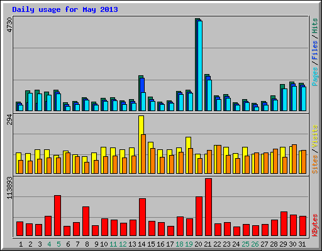Image resolution: width=322 pixels, height=251 pixels.
Task: Select the cyan Pages bar for day 21
Action: 209,95
